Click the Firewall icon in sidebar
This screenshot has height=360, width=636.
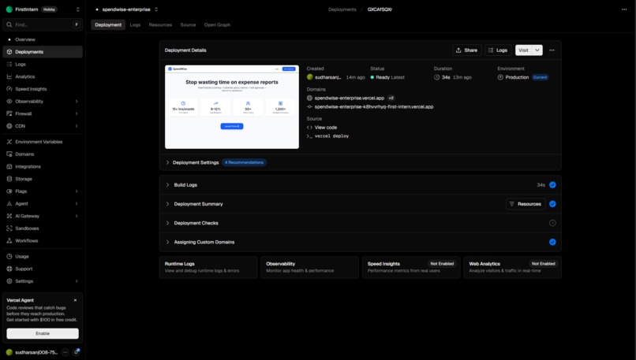9,113
